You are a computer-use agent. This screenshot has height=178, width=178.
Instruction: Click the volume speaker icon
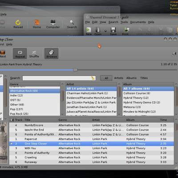coord(174,53)
